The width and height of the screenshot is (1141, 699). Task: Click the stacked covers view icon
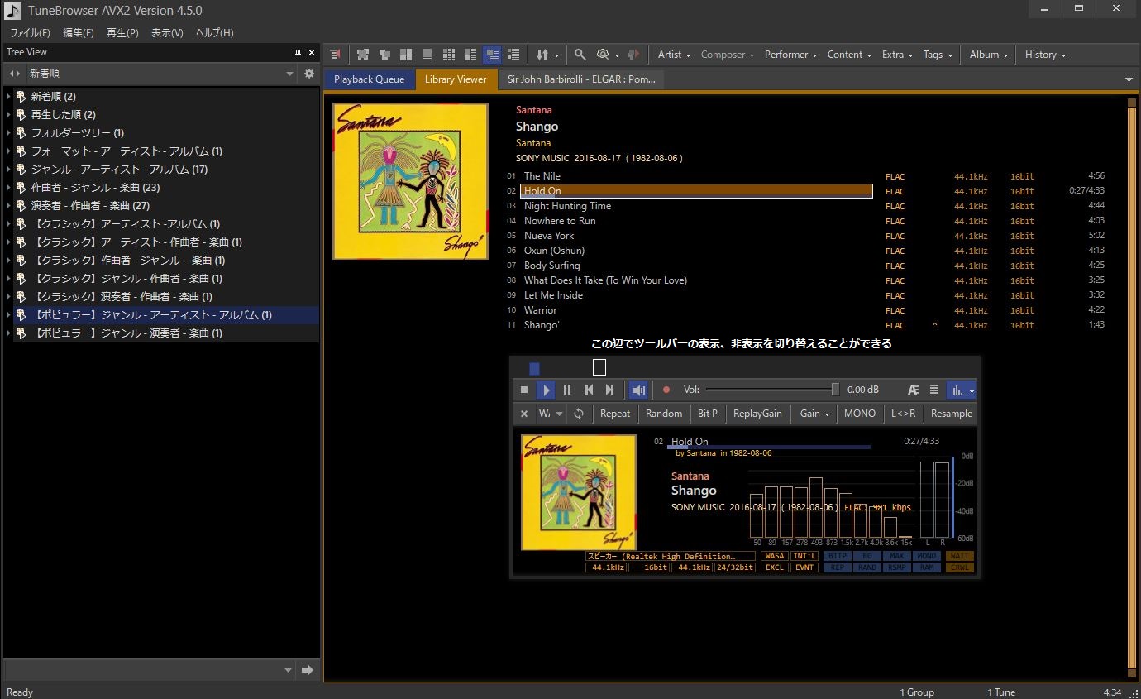[384, 55]
